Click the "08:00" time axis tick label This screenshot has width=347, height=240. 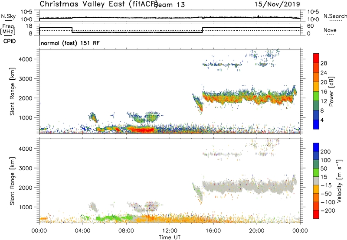tap(126, 231)
